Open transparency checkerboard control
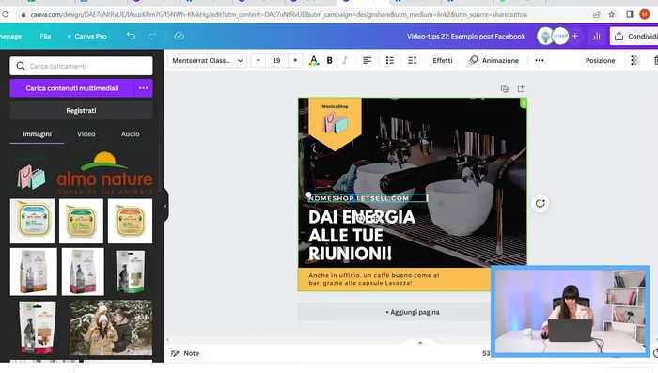 click(634, 60)
